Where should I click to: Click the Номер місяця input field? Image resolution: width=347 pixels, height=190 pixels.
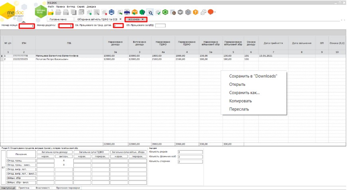click(27, 26)
